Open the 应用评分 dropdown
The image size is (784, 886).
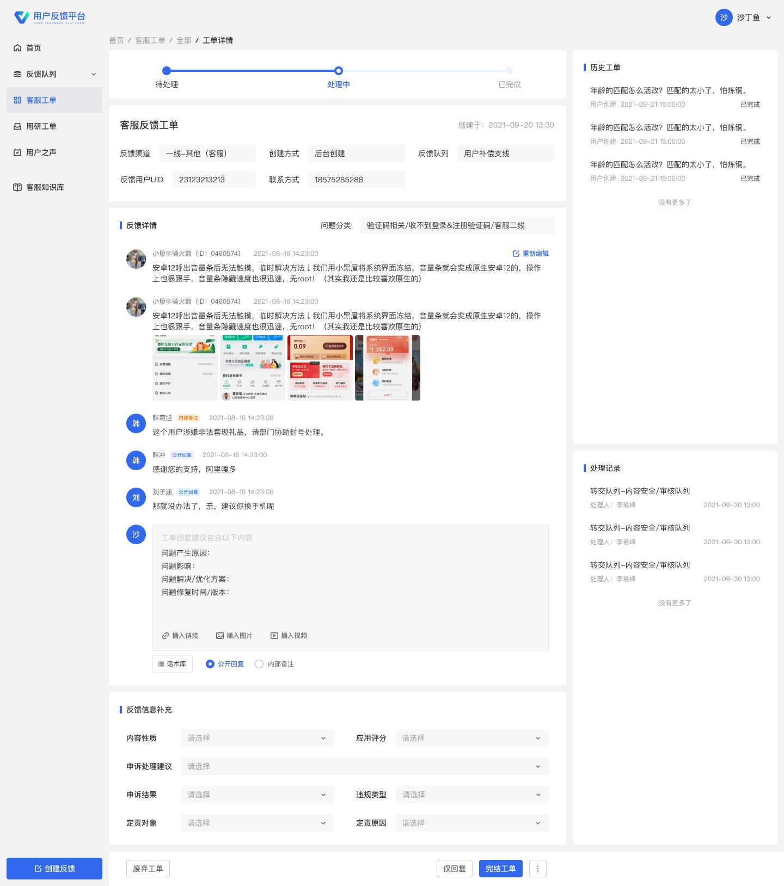point(472,738)
